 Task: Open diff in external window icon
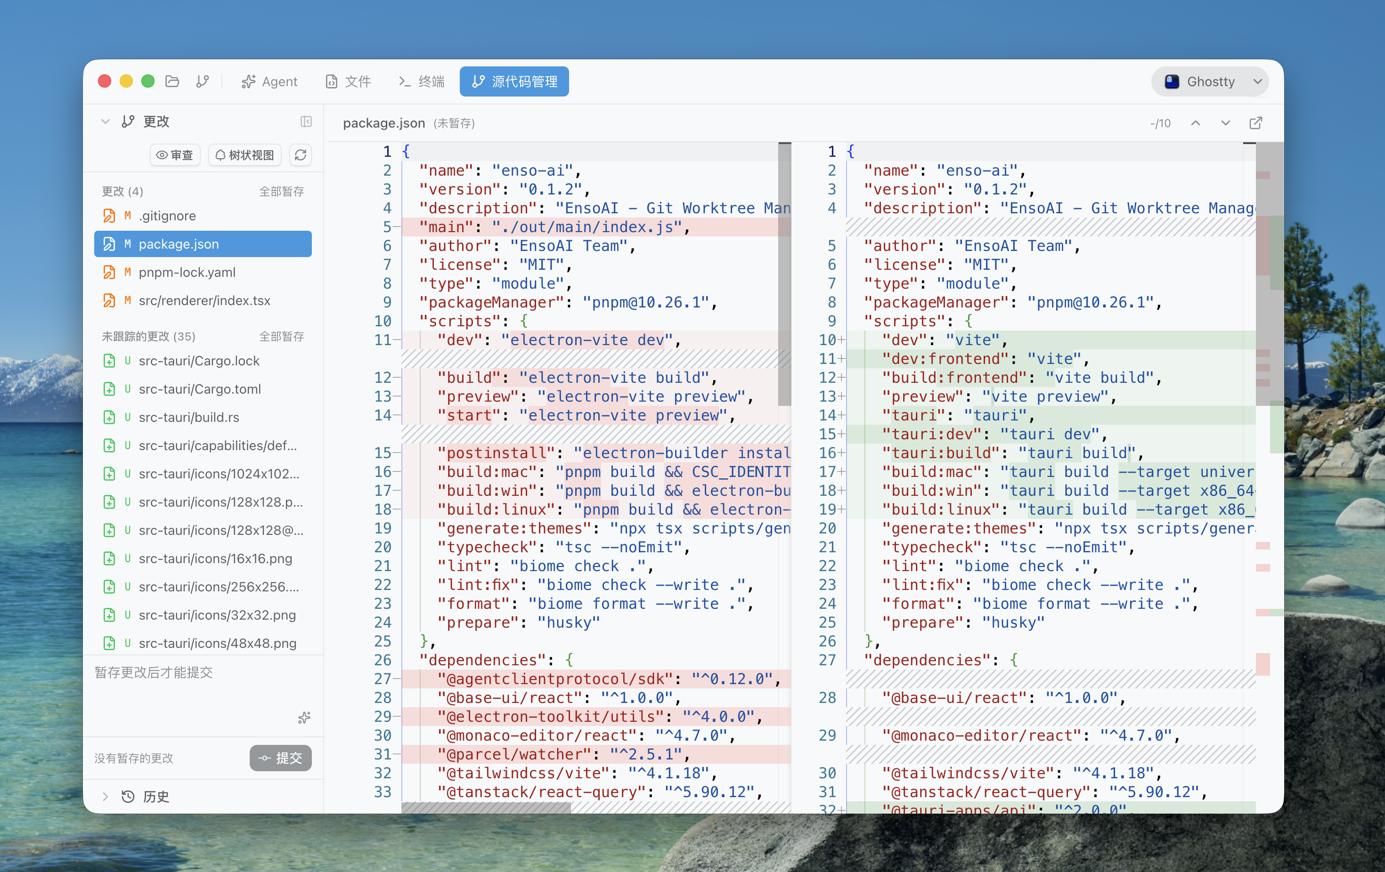(1255, 123)
